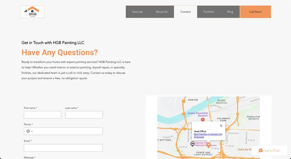Click the orange location pin on map
The image size is (291, 159).
pyautogui.click(x=209, y=145)
